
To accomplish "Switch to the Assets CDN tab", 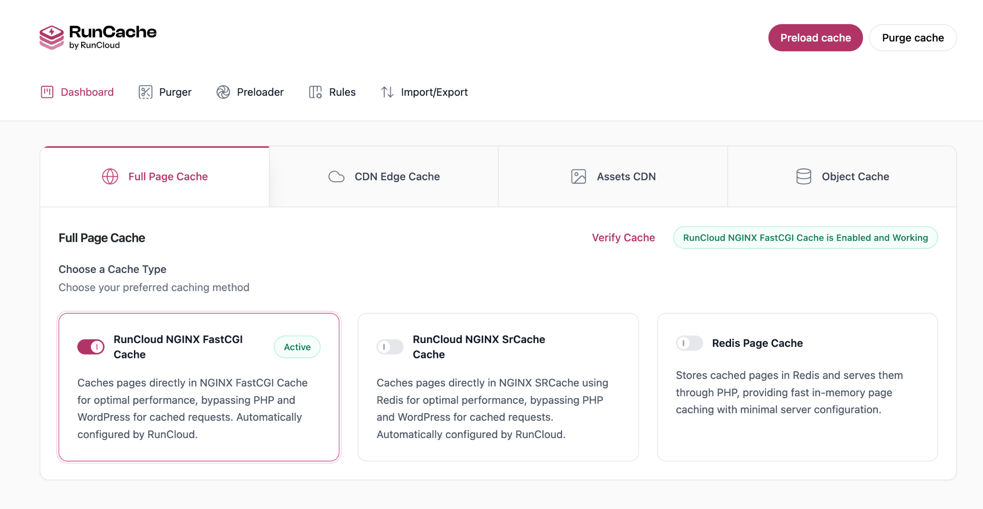I will (x=613, y=177).
